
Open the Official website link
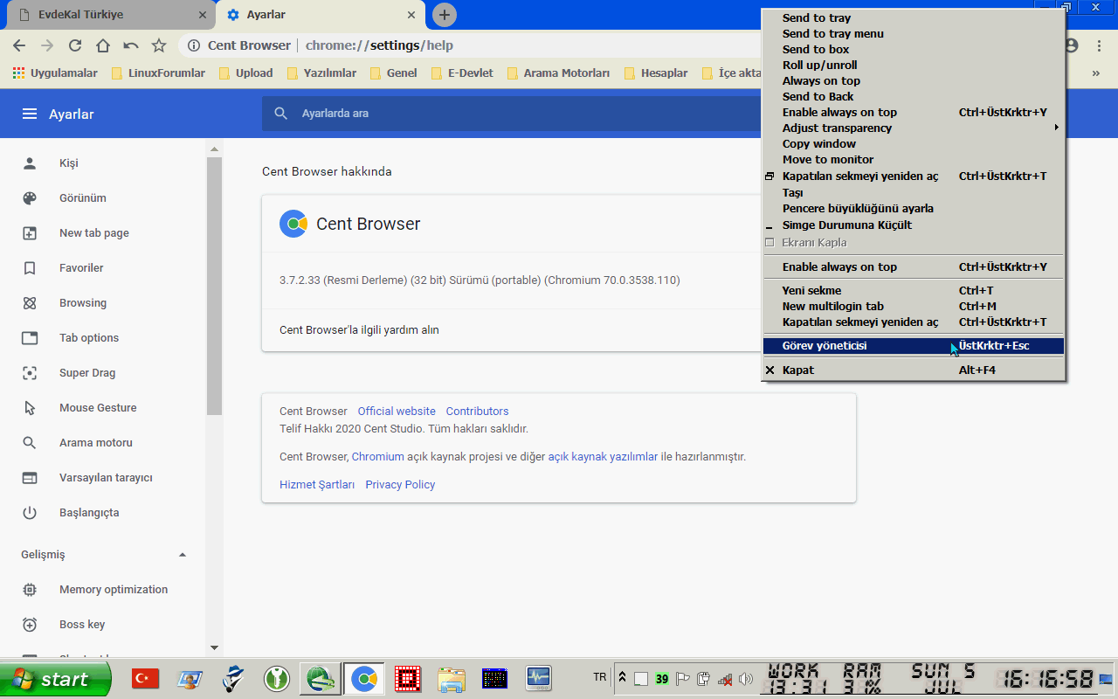coord(397,412)
